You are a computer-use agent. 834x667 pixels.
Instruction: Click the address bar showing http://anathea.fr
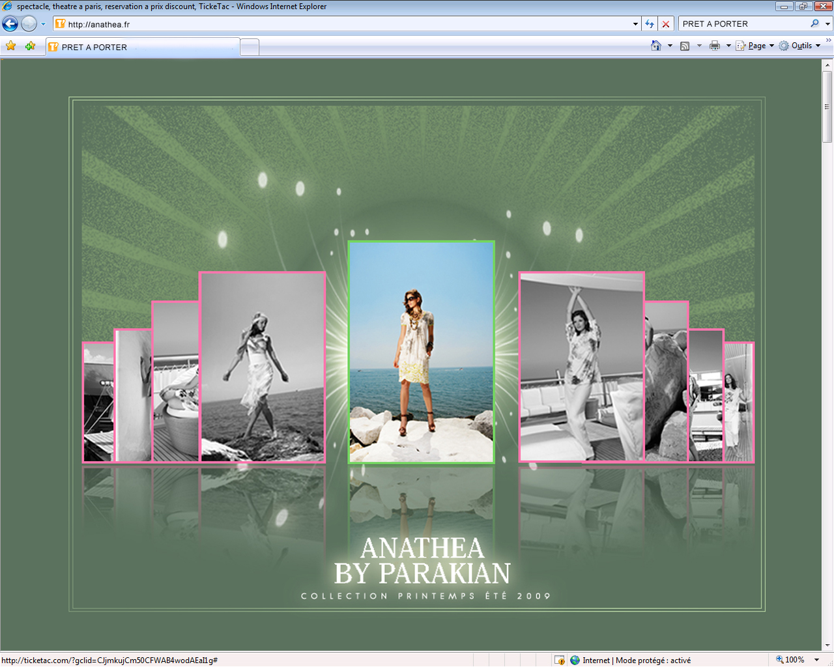[342, 24]
